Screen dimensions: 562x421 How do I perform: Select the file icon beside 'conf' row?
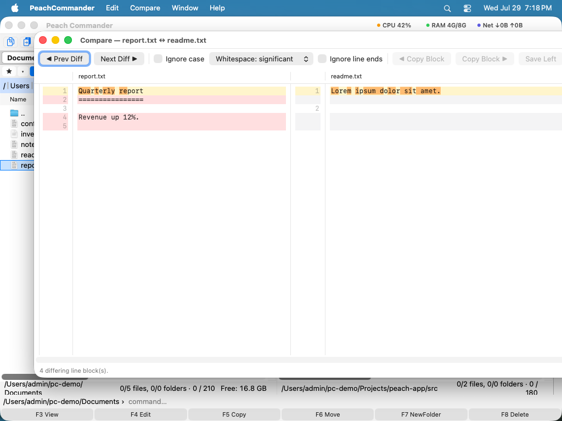(x=14, y=123)
